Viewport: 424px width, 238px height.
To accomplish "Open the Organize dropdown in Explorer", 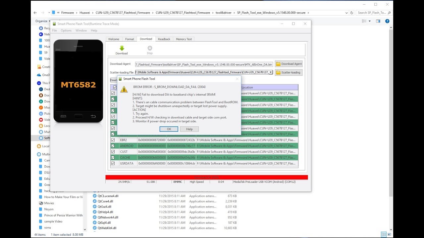I will click(43, 21).
